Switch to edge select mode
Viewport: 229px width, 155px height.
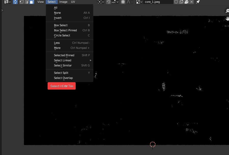click(x=27, y=2)
